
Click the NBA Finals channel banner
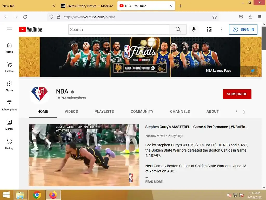(x=140, y=57)
